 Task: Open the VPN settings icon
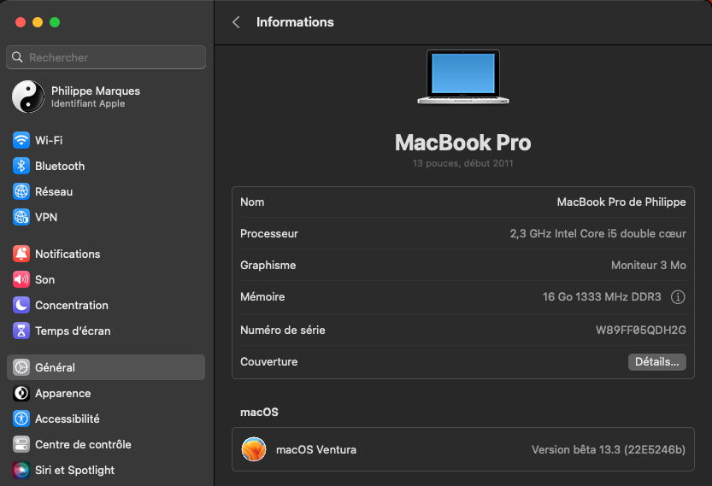(21, 217)
